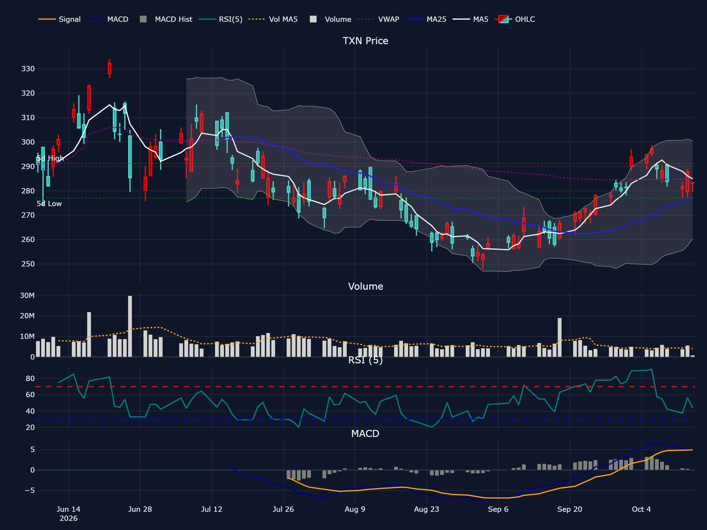Viewport: 707px width, 530px height.
Task: Click the MACD subplot title
Action: point(365,433)
